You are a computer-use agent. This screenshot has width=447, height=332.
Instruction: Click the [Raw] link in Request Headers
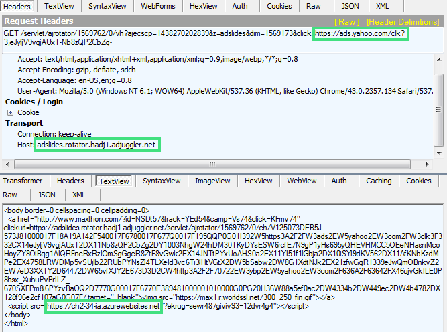pyautogui.click(x=346, y=22)
